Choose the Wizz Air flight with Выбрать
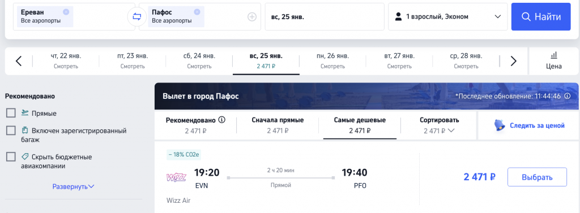Image resolution: width=580 pixels, height=213 pixels. click(x=537, y=177)
